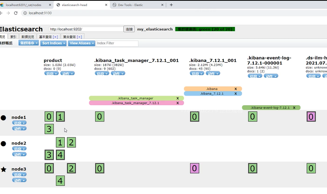
Task: Open 动作 dropdown for node3
Action: pyautogui.click(x=19, y=180)
